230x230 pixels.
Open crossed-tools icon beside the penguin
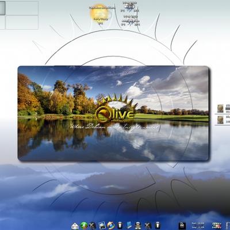click(x=148, y=225)
